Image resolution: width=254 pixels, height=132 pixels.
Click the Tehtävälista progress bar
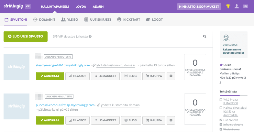234,95
